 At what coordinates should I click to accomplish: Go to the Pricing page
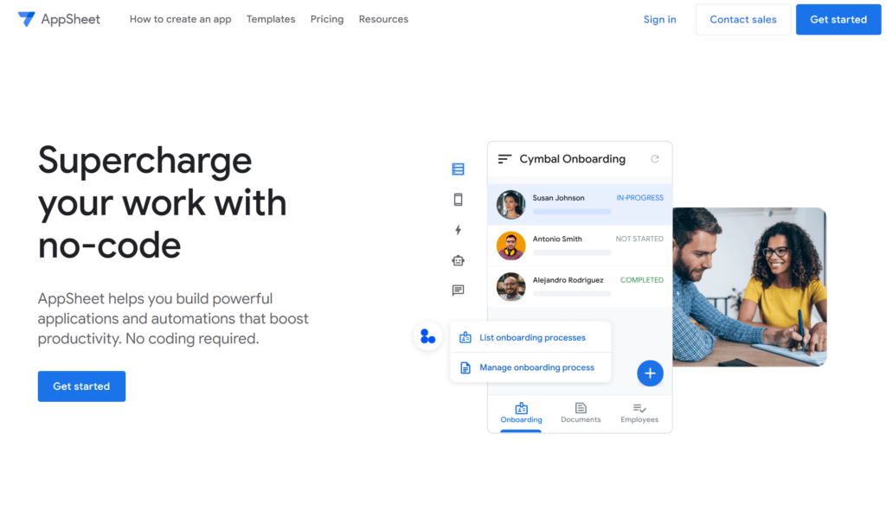point(327,19)
